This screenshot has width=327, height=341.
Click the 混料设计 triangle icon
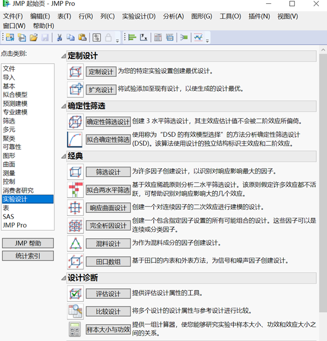[x=76, y=243]
